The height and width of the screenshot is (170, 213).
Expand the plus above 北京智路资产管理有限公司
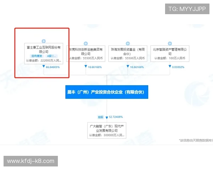pos(170,43)
